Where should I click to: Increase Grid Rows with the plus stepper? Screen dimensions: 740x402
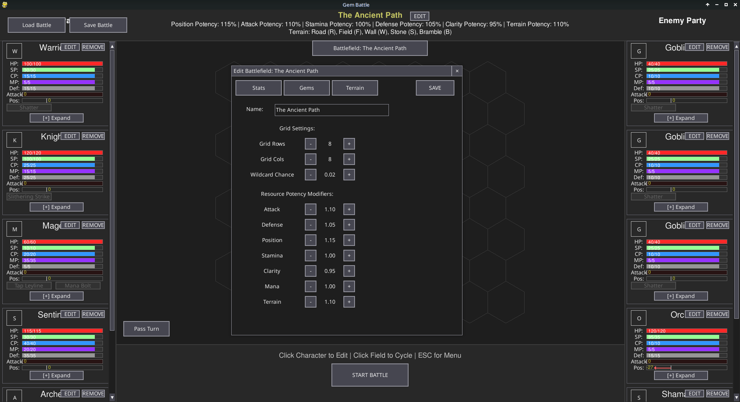coord(348,143)
